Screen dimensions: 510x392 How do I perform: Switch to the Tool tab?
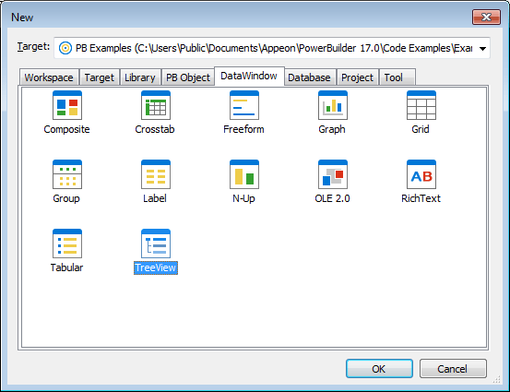tap(397, 77)
